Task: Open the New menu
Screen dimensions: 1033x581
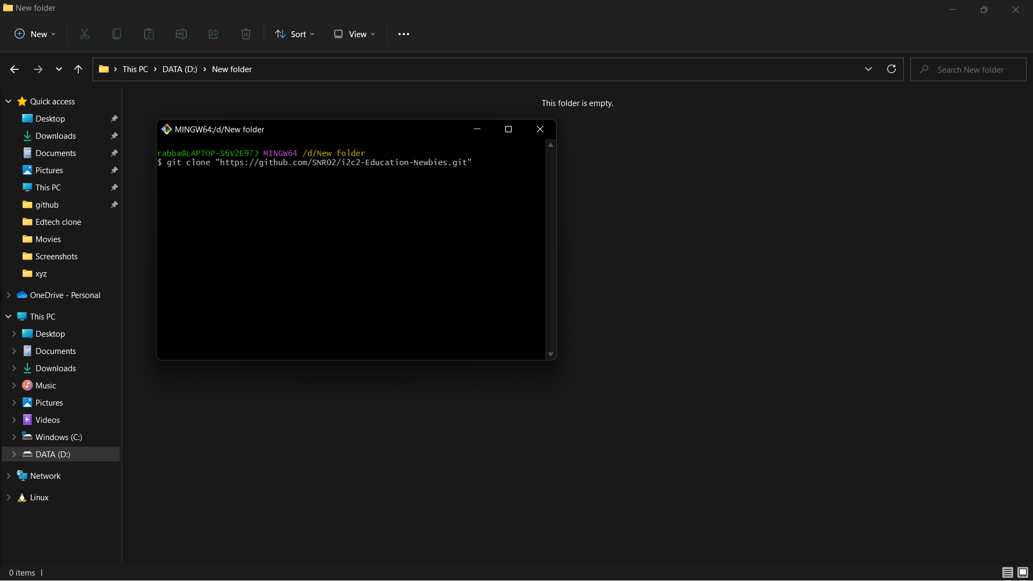Action: click(34, 34)
